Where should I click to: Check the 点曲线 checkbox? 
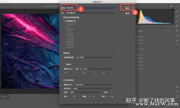pos(65,32)
